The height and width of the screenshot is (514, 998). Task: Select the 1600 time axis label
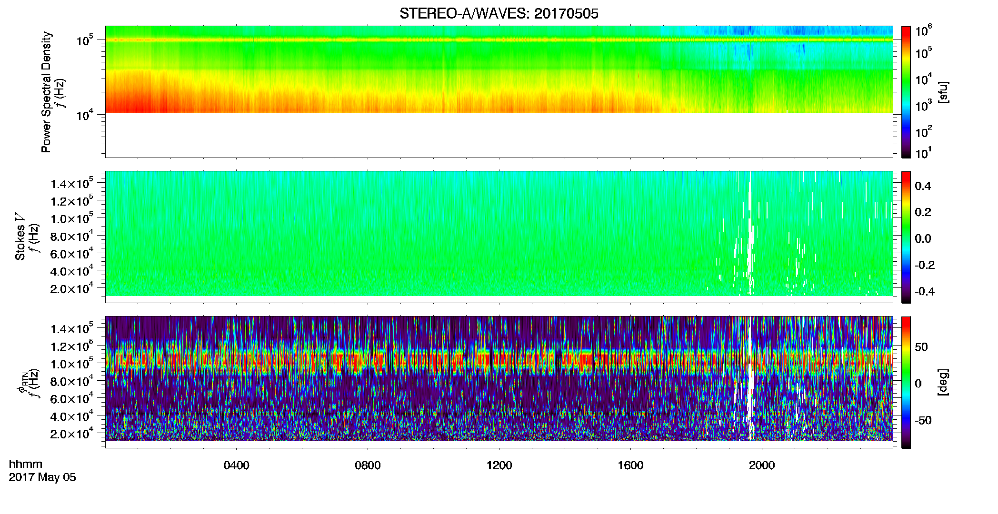tap(630, 465)
